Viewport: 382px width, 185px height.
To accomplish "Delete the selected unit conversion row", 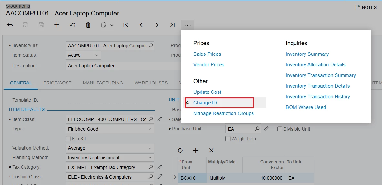I will click(211, 150).
